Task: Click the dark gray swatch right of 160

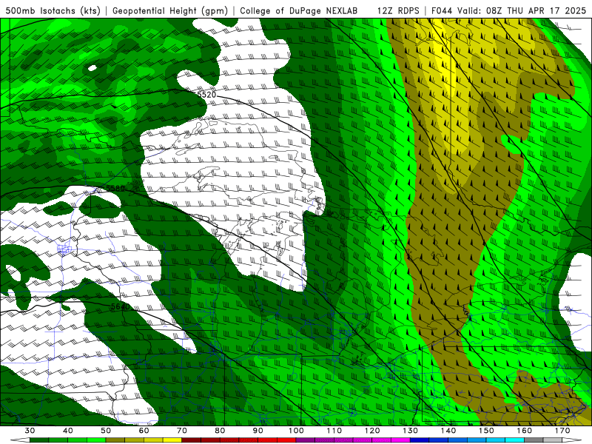Action: pos(534,440)
